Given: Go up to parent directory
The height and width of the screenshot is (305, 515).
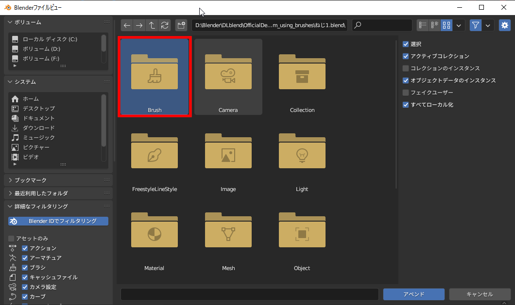Looking at the screenshot, I should pos(152,25).
